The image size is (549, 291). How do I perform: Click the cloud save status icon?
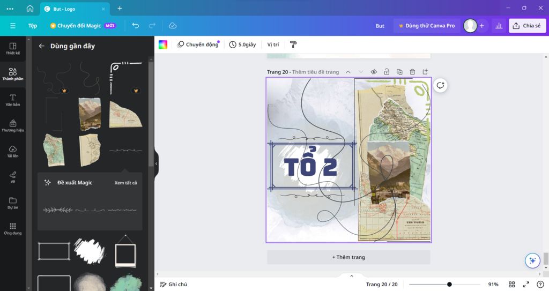173,26
